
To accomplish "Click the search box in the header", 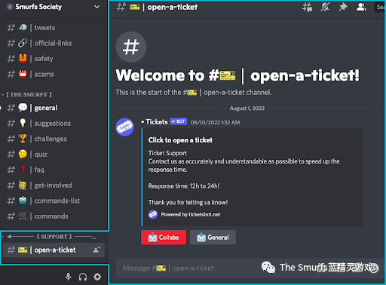I will coord(380,7).
